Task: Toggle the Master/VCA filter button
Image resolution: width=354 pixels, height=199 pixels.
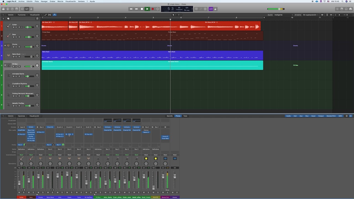Action: (x=331, y=116)
